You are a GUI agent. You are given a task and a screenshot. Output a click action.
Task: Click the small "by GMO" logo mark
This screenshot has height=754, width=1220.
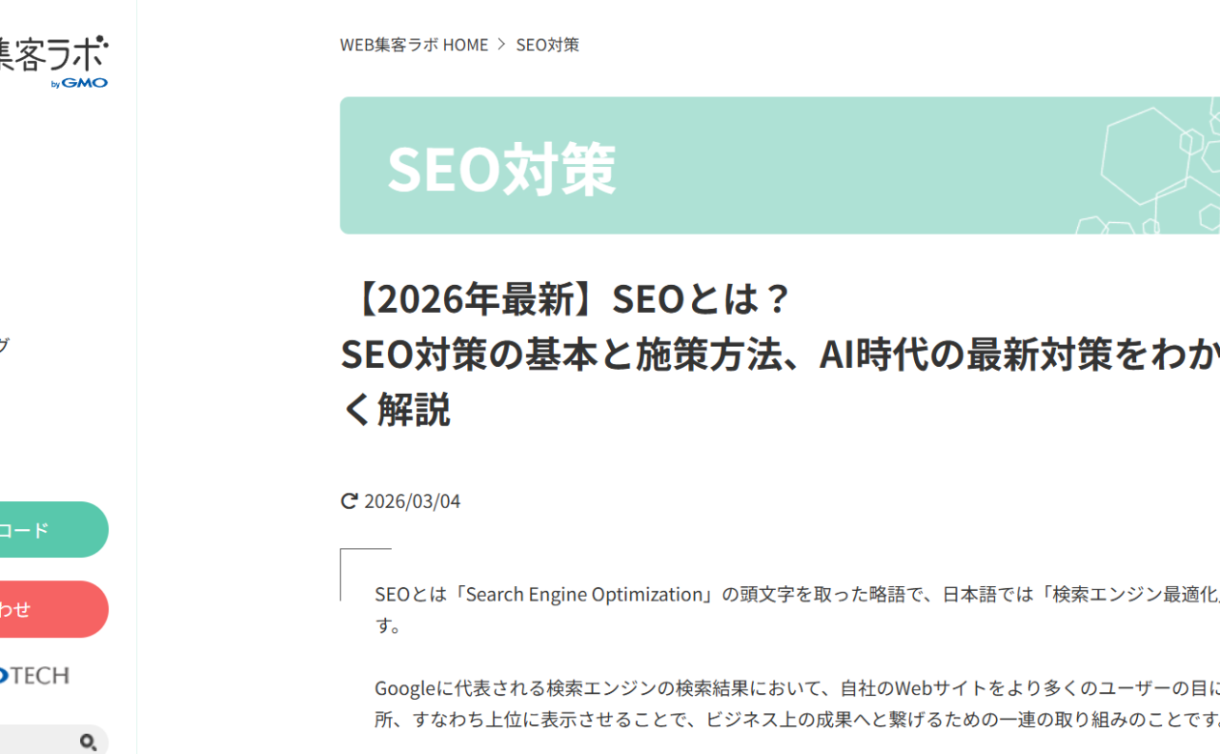80,84
